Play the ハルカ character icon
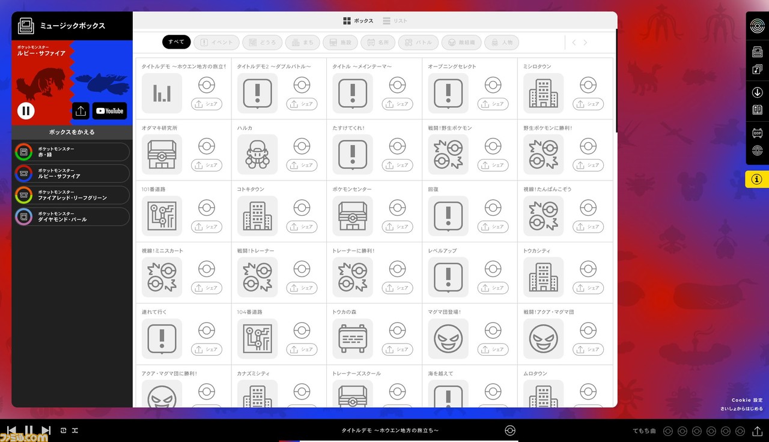 [257, 154]
